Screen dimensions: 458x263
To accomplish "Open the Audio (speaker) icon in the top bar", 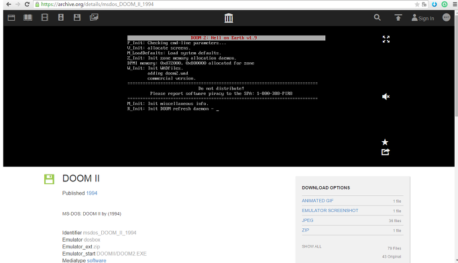I will 61,17.
